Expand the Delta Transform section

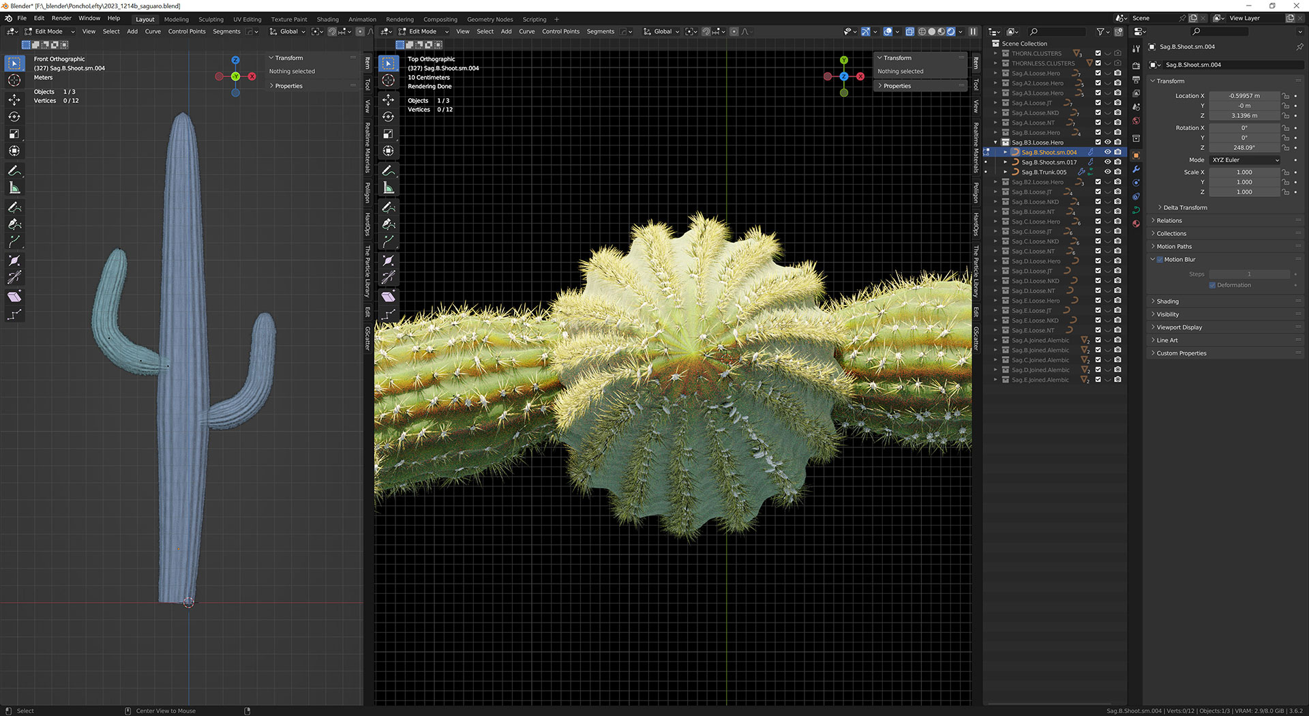[x=1185, y=207]
